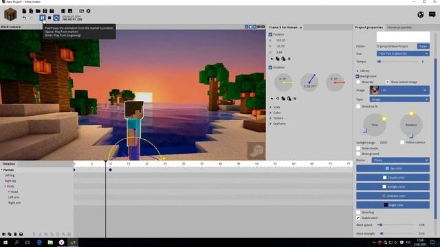Toggle the Position checkbox
Viewport: 440px width, 247px height.
(x=270, y=34)
